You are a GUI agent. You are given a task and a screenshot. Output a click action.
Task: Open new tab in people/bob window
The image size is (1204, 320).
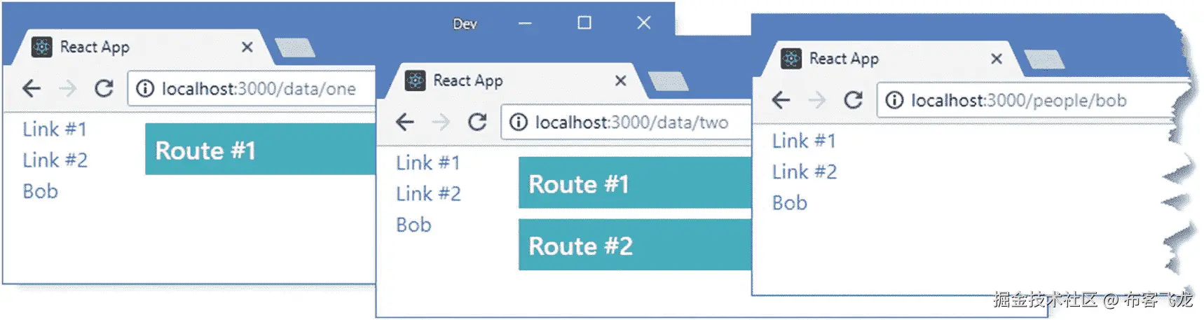[x=1044, y=60]
